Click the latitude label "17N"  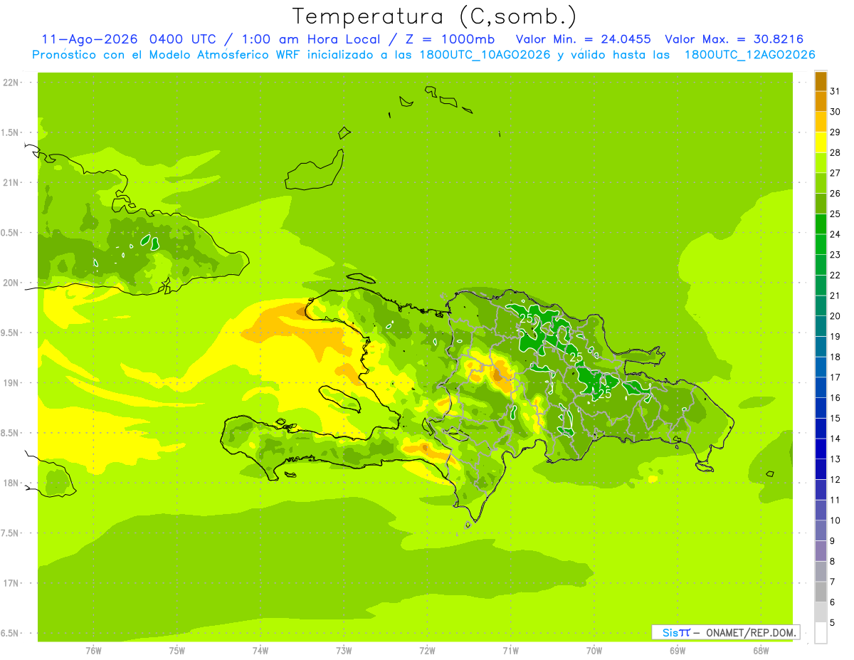point(11,584)
